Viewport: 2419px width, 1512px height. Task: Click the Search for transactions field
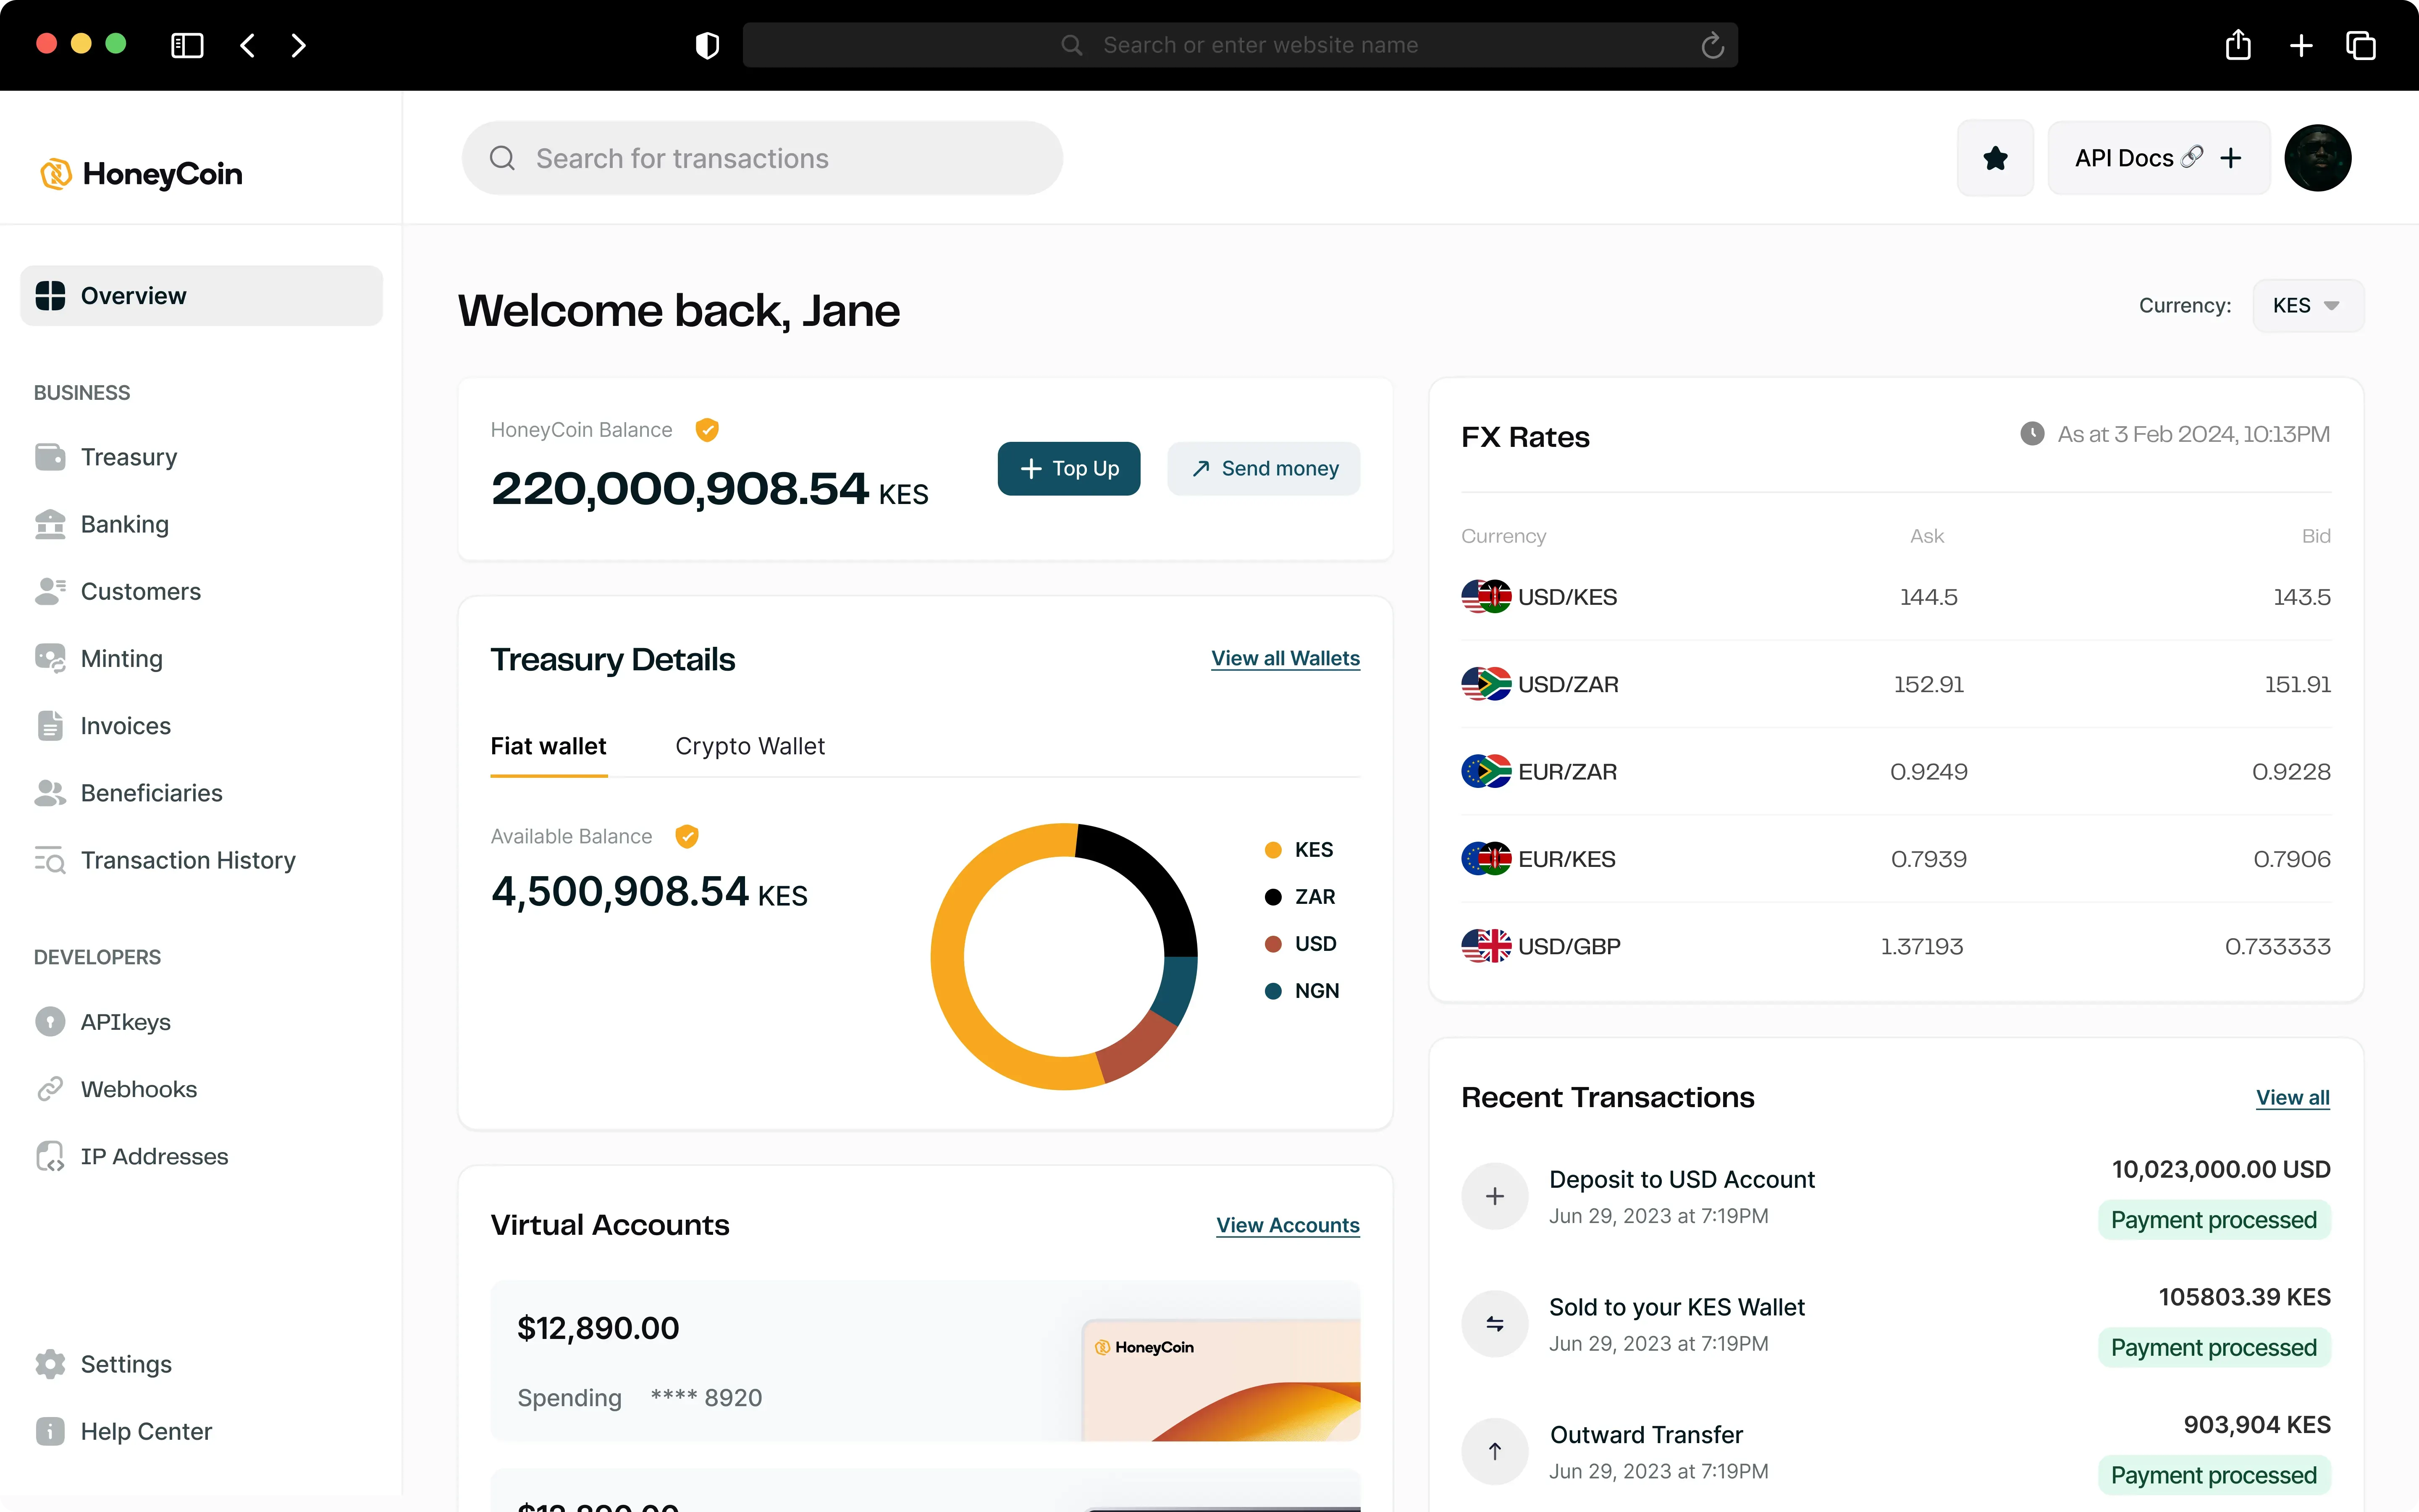(x=762, y=158)
